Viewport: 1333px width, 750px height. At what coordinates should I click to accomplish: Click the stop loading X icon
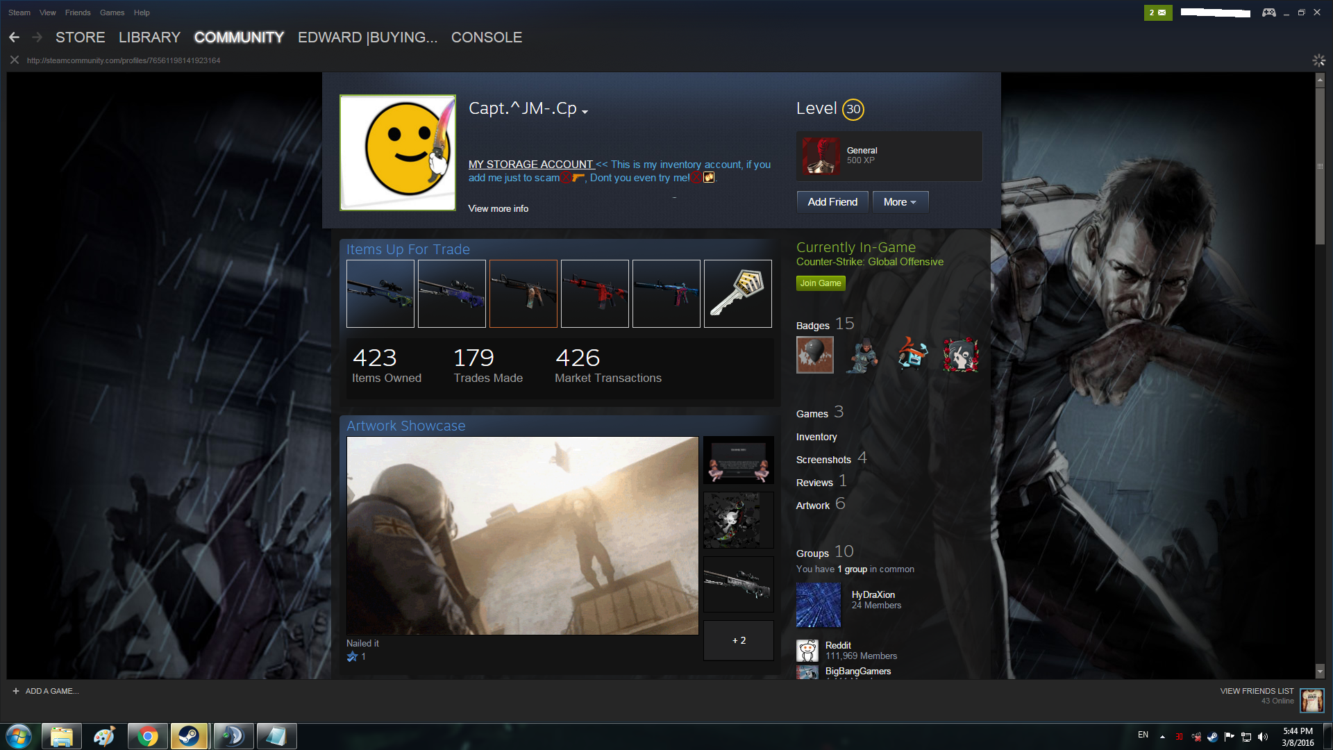click(14, 60)
